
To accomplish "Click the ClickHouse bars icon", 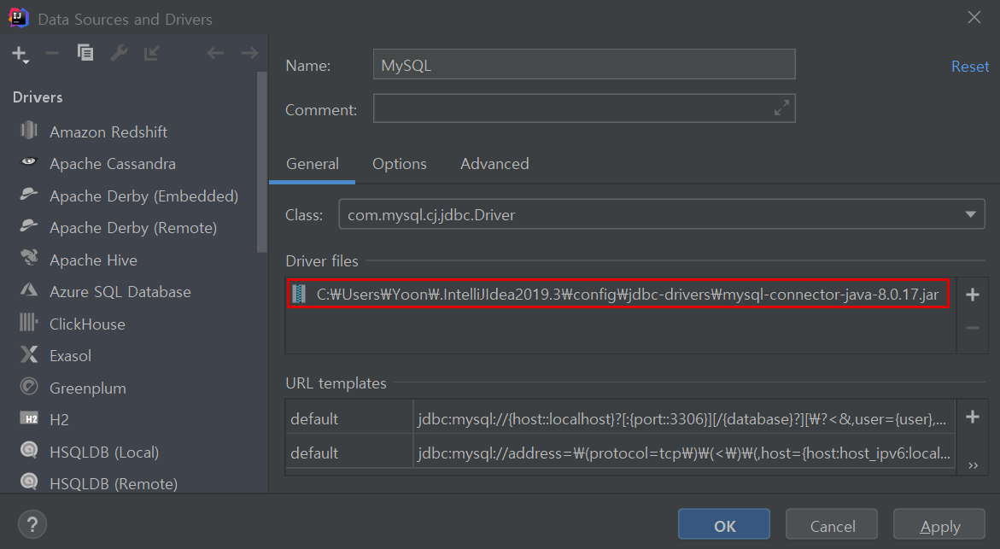I will tap(29, 322).
